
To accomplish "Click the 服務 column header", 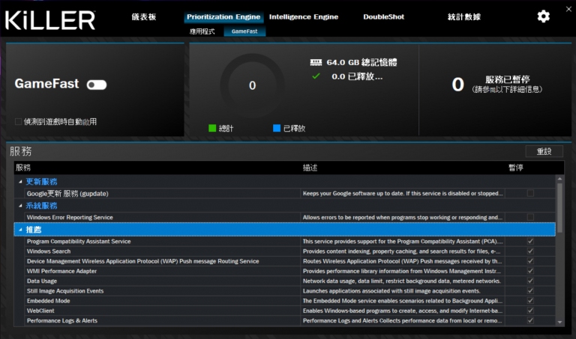I will click(x=23, y=168).
